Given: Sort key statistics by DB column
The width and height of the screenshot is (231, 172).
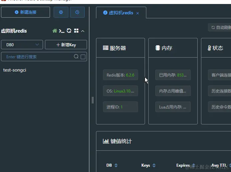Looking at the screenshot, I should 116,165.
